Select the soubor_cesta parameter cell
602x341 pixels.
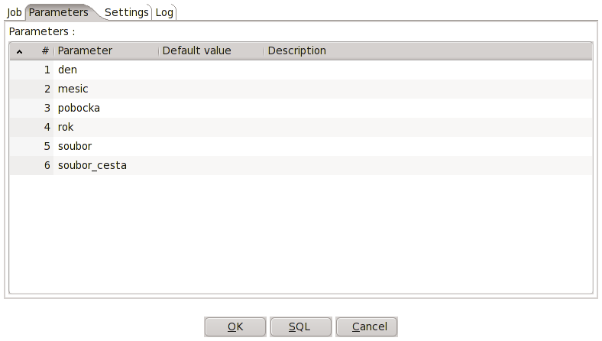point(106,166)
